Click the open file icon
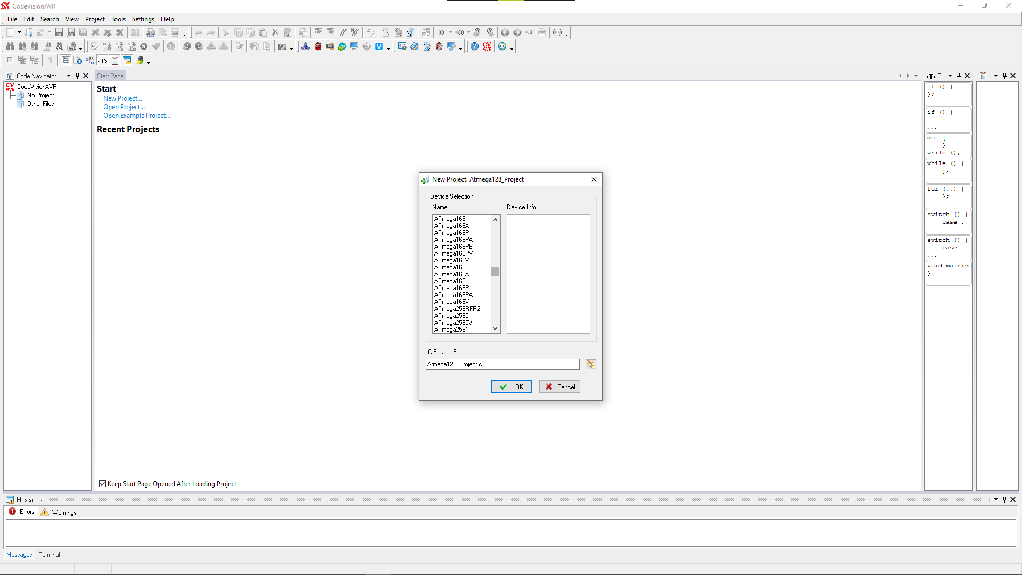1022x575 pixels. tap(29, 32)
